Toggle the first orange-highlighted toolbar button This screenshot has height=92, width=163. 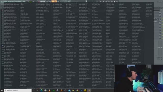click(53, 2)
